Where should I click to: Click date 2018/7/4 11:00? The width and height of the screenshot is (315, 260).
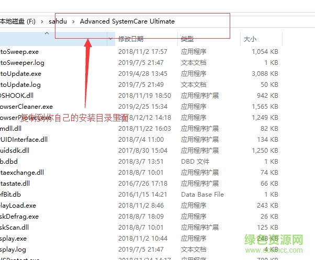tap(141, 140)
